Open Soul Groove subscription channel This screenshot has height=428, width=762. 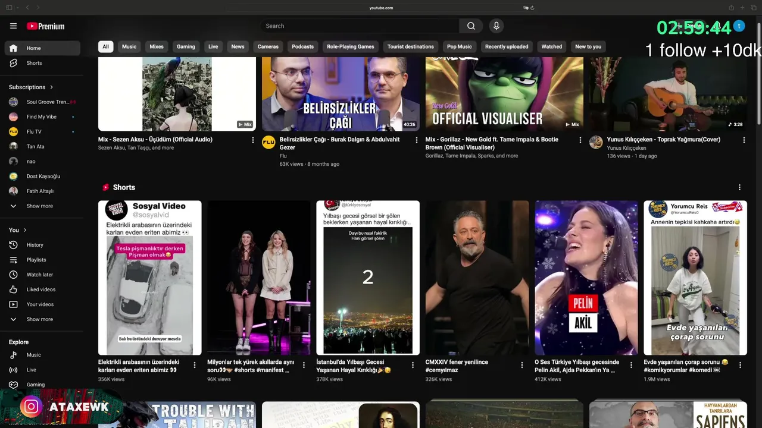[x=42, y=102]
